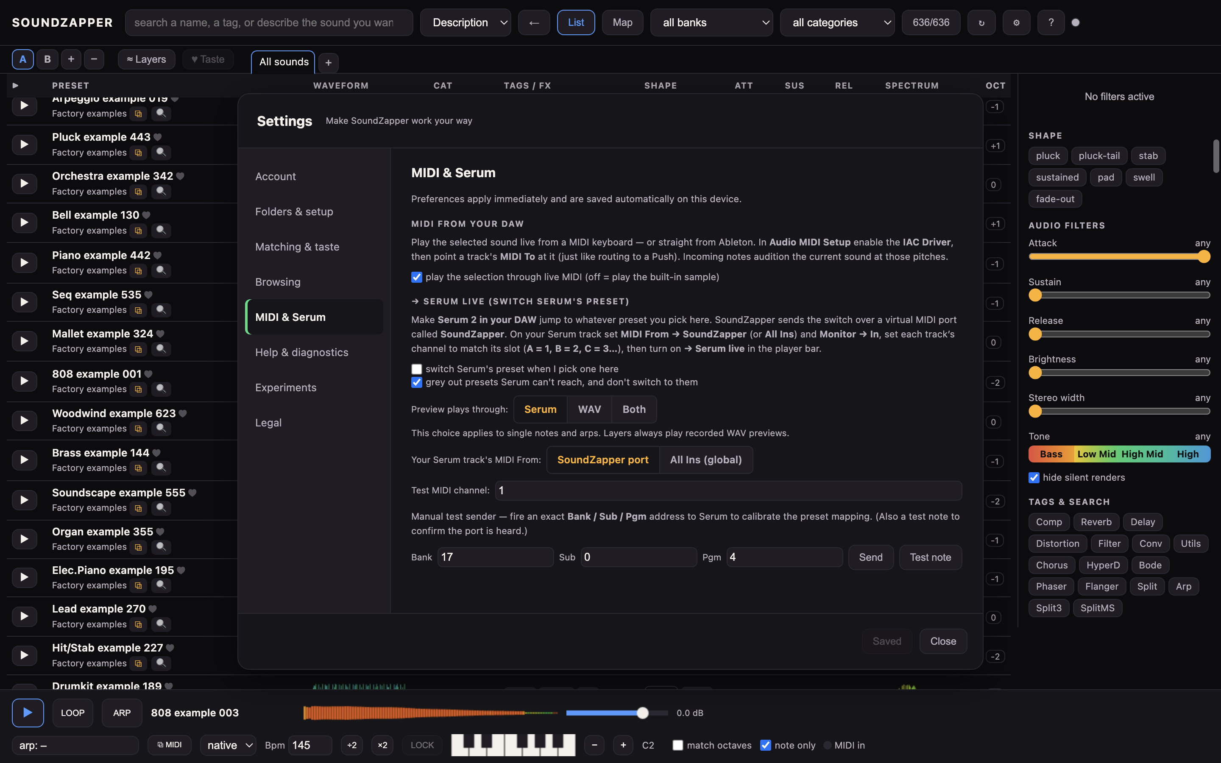Select Bass in the Tone color bar
The image size is (1221, 763).
pyautogui.click(x=1051, y=454)
